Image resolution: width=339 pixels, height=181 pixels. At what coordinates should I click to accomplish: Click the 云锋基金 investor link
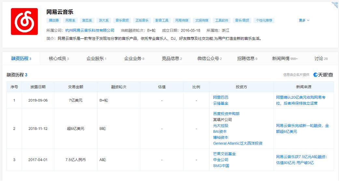tap(220, 103)
